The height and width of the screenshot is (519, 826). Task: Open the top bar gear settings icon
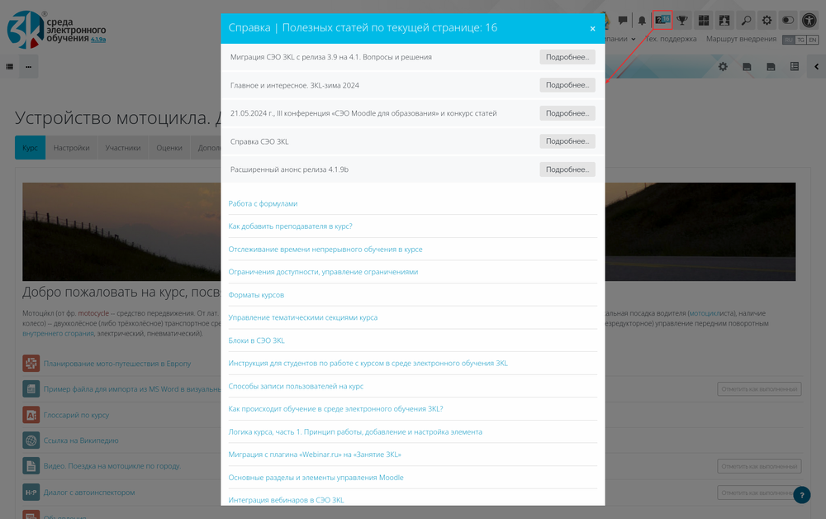click(x=767, y=21)
